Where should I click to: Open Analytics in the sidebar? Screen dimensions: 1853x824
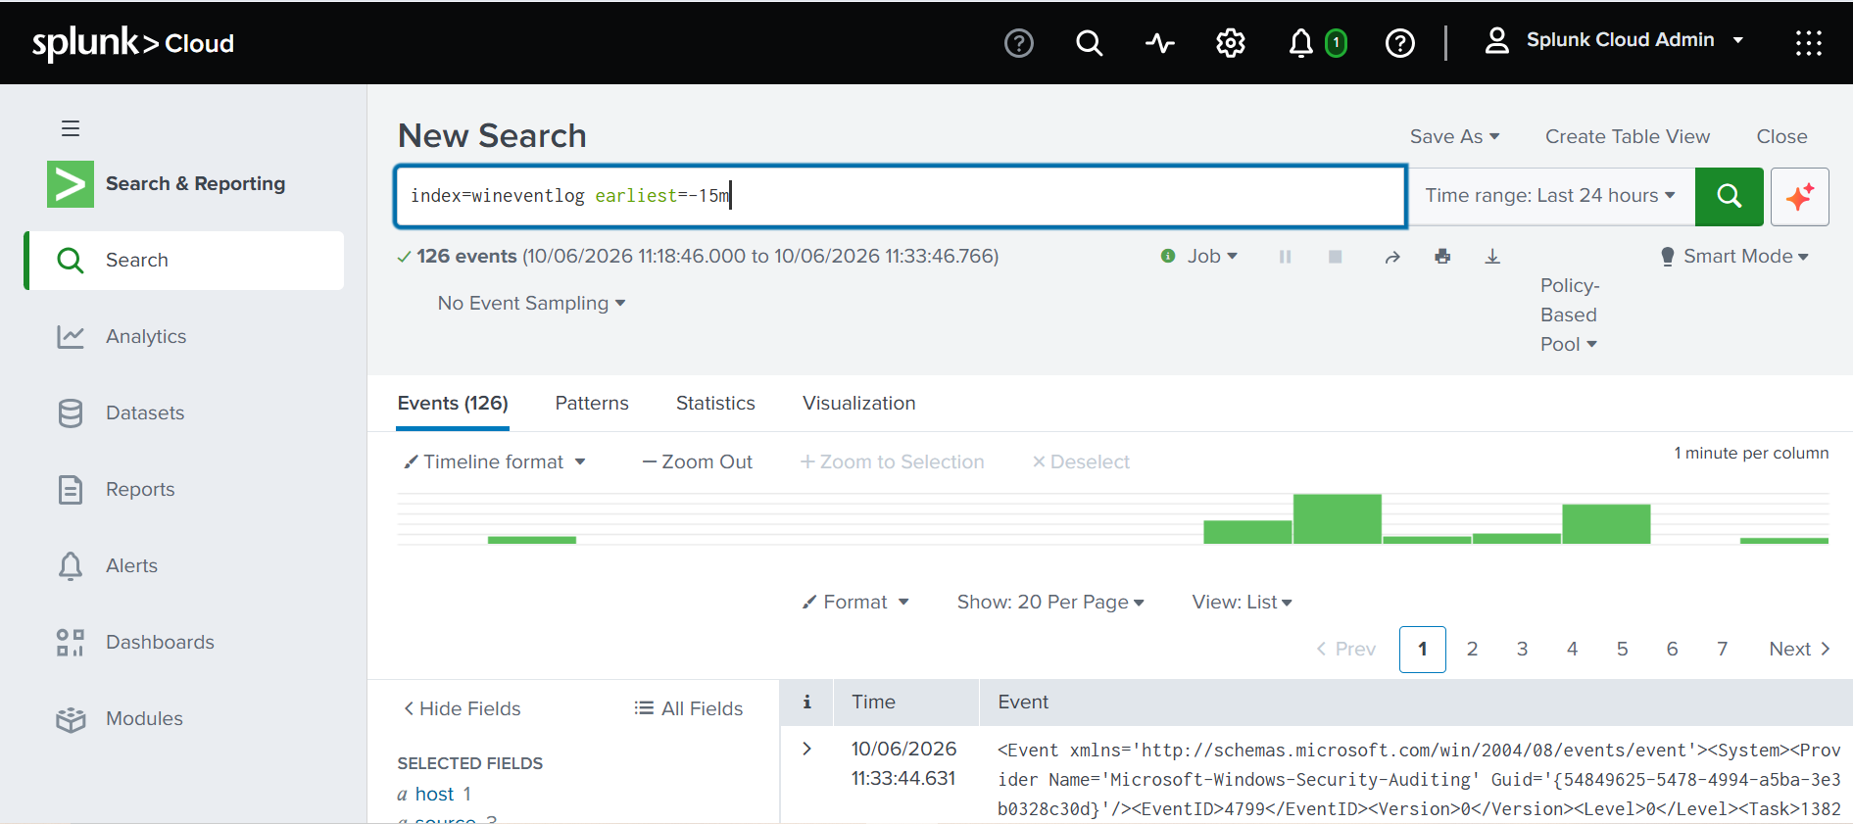point(184,336)
